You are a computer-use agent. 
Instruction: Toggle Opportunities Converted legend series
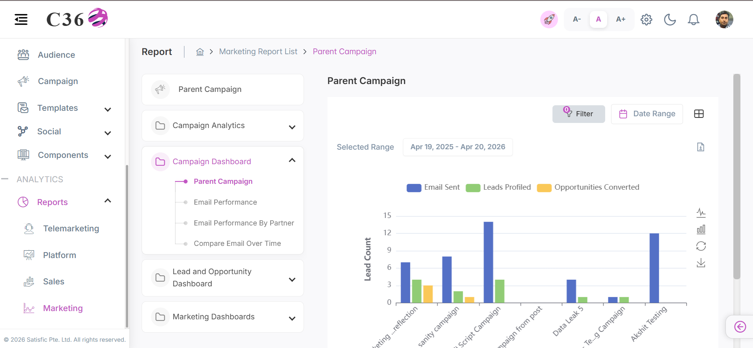(588, 187)
